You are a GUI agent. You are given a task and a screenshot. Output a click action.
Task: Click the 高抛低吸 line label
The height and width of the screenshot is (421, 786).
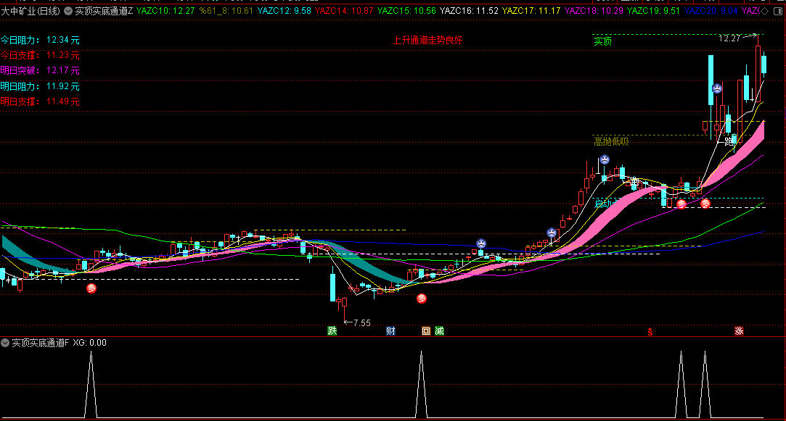click(x=611, y=142)
